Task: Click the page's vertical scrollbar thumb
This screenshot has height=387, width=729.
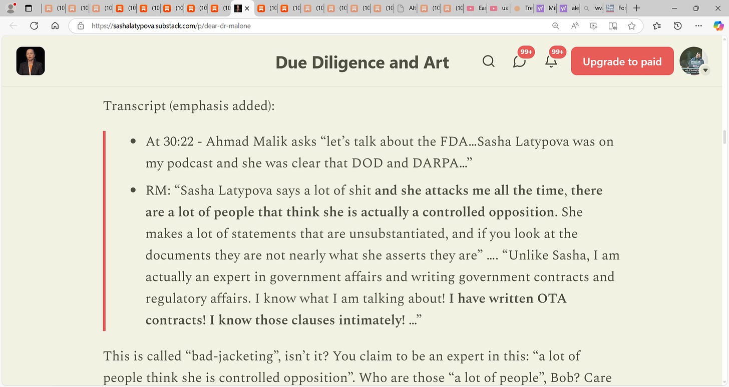Action: (724, 136)
